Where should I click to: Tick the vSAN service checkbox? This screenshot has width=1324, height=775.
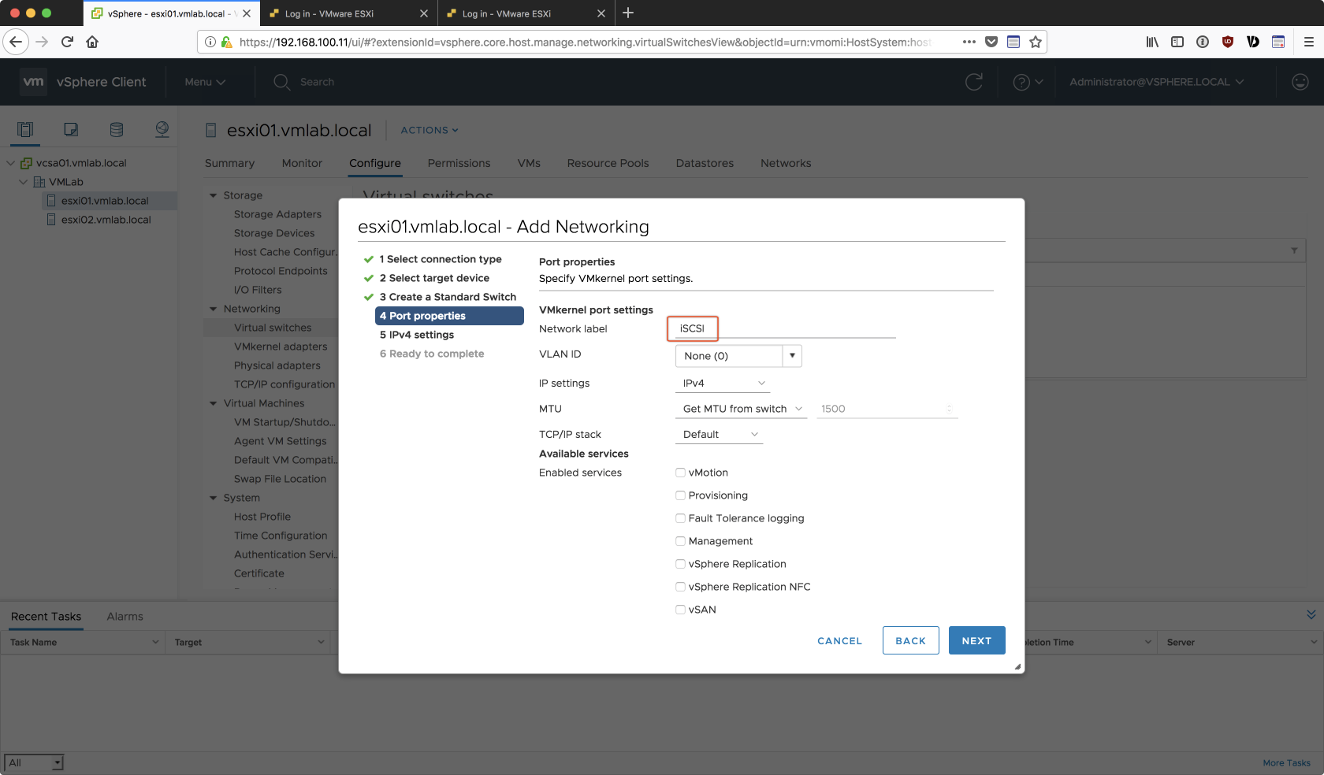(x=680, y=610)
